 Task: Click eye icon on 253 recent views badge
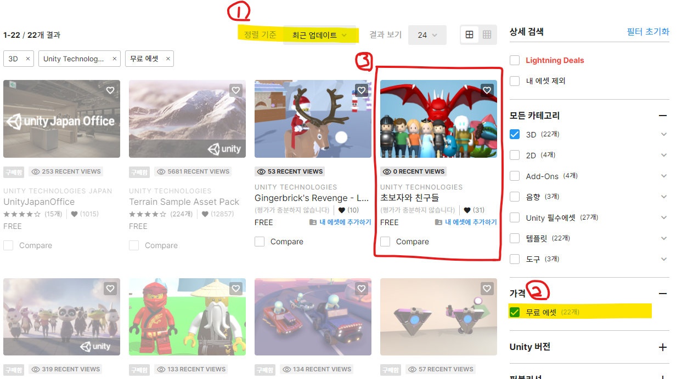coord(36,171)
